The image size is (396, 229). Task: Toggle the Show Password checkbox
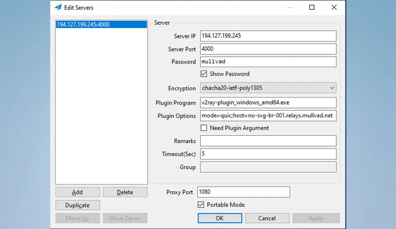click(x=204, y=74)
